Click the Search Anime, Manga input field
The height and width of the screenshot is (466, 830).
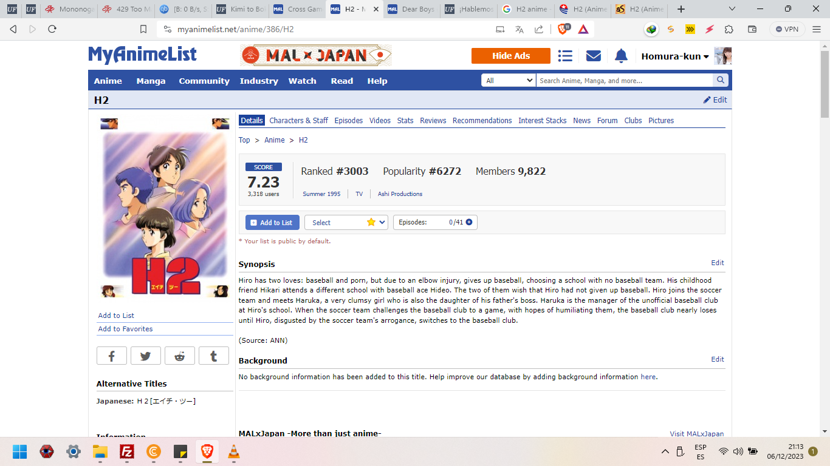[x=625, y=80]
